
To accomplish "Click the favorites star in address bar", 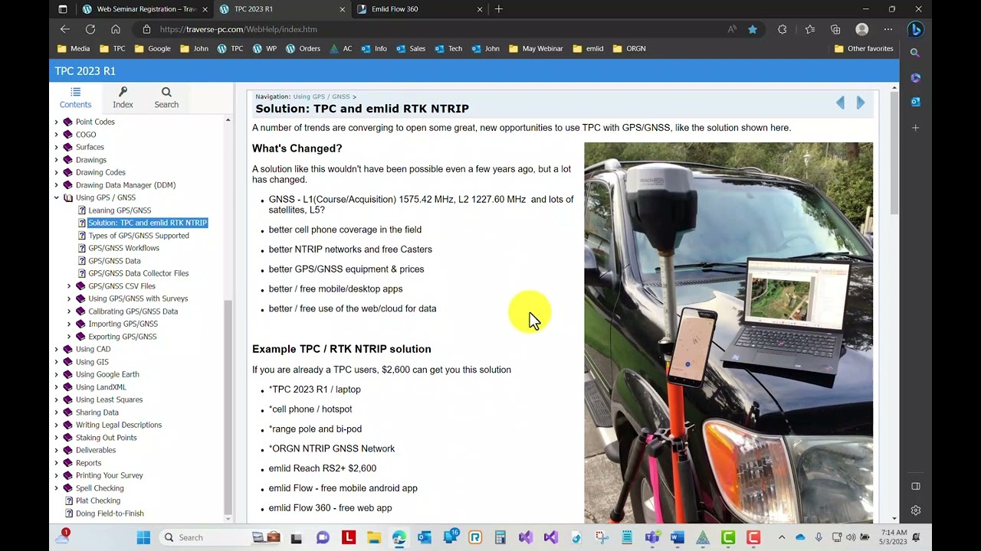I will pyautogui.click(x=753, y=29).
